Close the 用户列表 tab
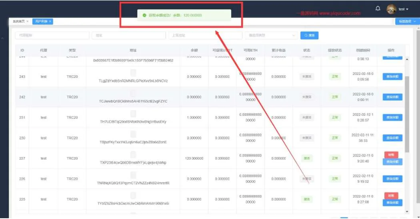Screen dimensions: 420x219 pos(50,21)
